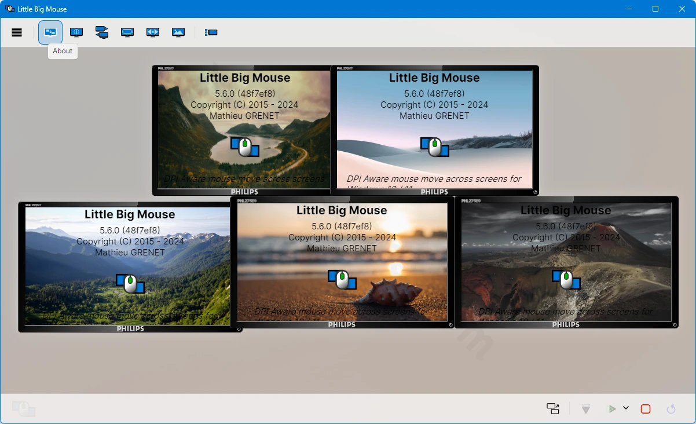The width and height of the screenshot is (696, 424).
Task: Click Copyright text on dark volcano monitor
Action: [x=566, y=237]
